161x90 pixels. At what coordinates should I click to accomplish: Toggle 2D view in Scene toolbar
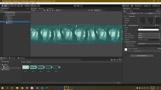(44, 10)
